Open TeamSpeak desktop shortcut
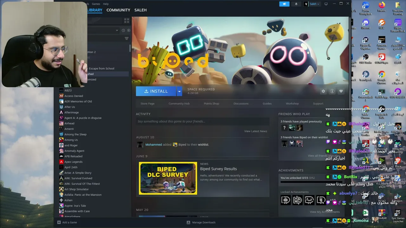The height and width of the screenshot is (228, 406). [365, 76]
